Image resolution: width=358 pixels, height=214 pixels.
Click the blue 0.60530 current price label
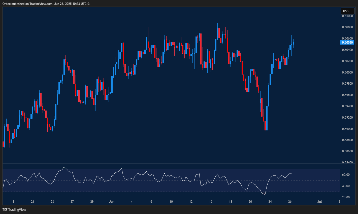tap(348, 42)
